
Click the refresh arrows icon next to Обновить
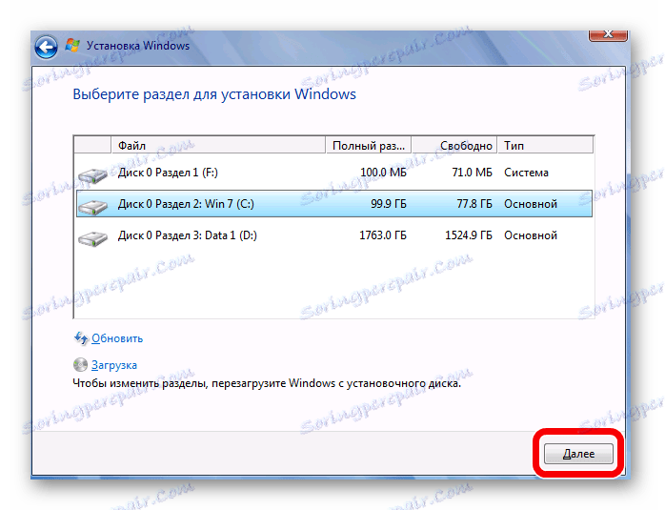[81, 338]
